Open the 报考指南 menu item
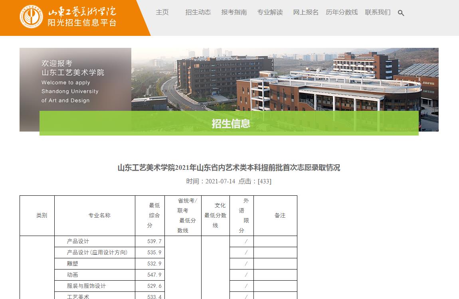The image size is (459, 299). click(x=234, y=12)
